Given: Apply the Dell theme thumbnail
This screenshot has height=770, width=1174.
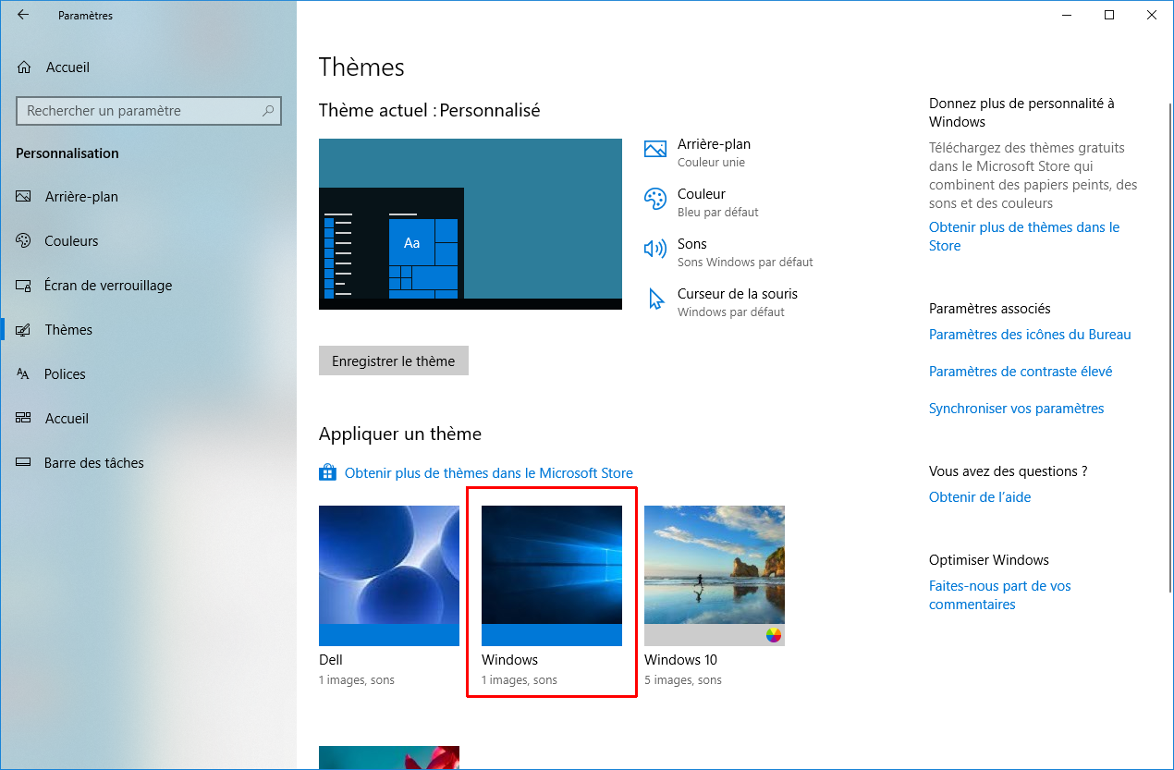Looking at the screenshot, I should click(389, 576).
